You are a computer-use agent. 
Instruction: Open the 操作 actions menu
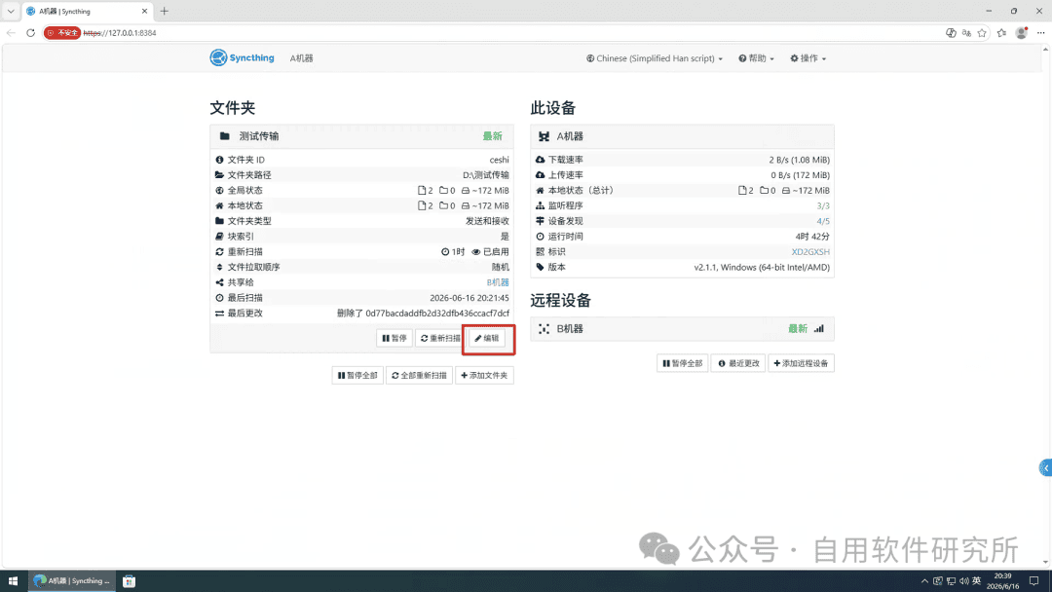[808, 58]
